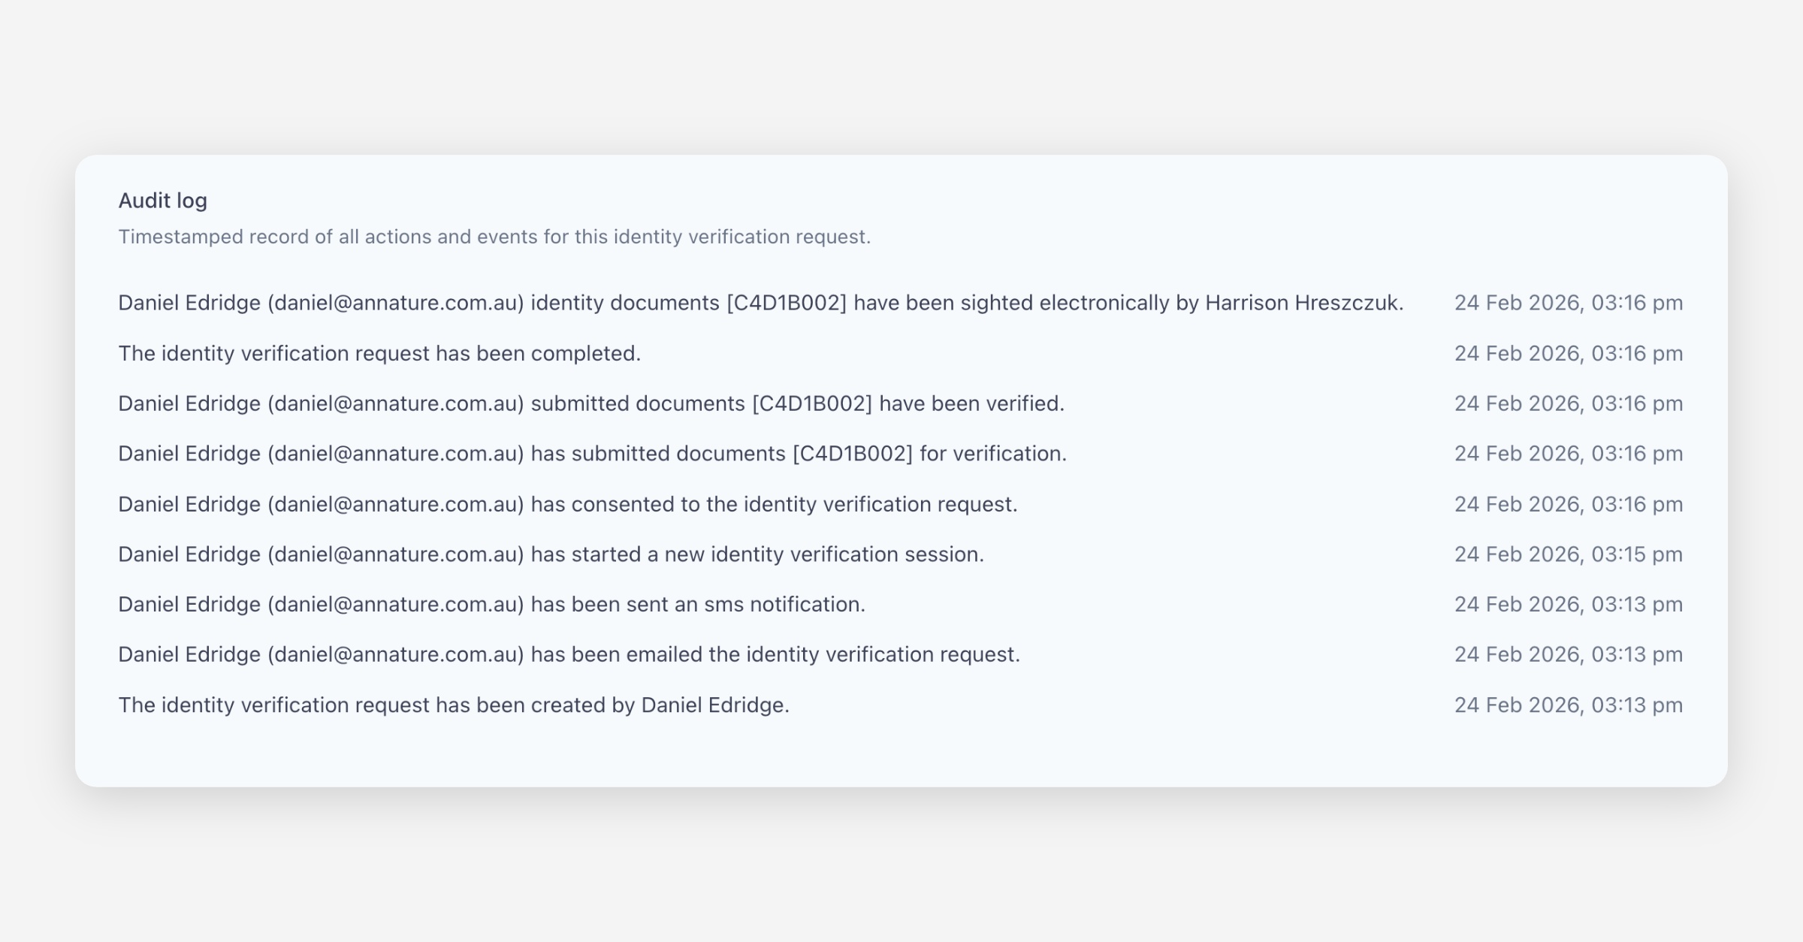
Task: Click timestamp of the emailed request entry
Action: (1568, 654)
